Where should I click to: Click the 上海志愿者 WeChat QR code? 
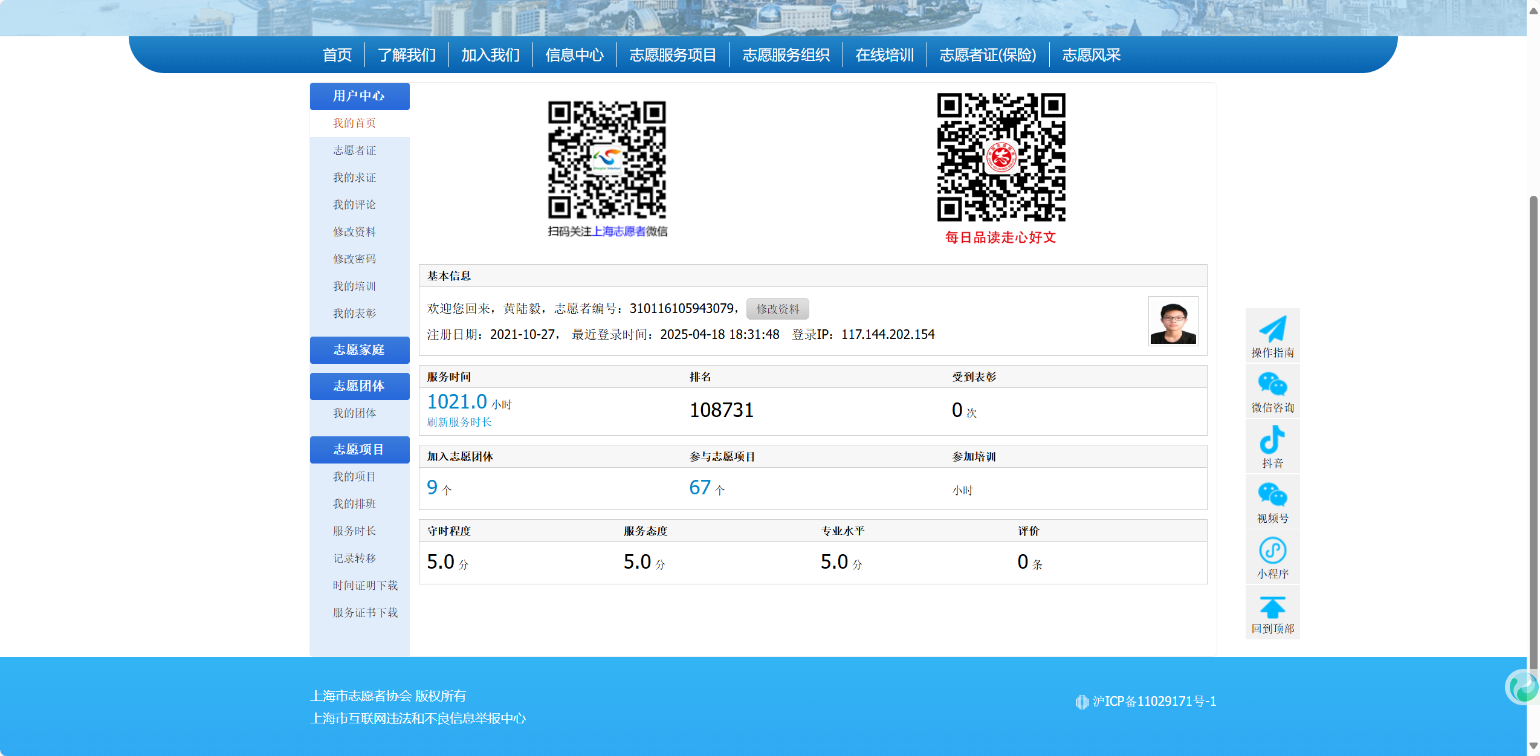(607, 160)
